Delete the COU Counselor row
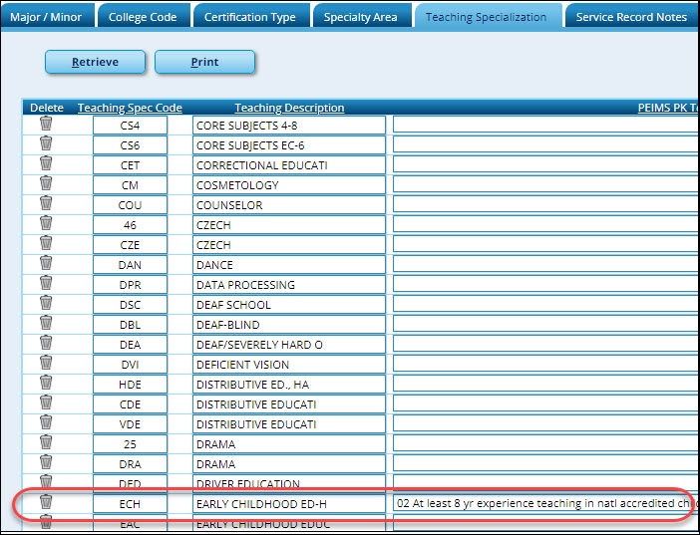The image size is (700, 535). point(46,203)
